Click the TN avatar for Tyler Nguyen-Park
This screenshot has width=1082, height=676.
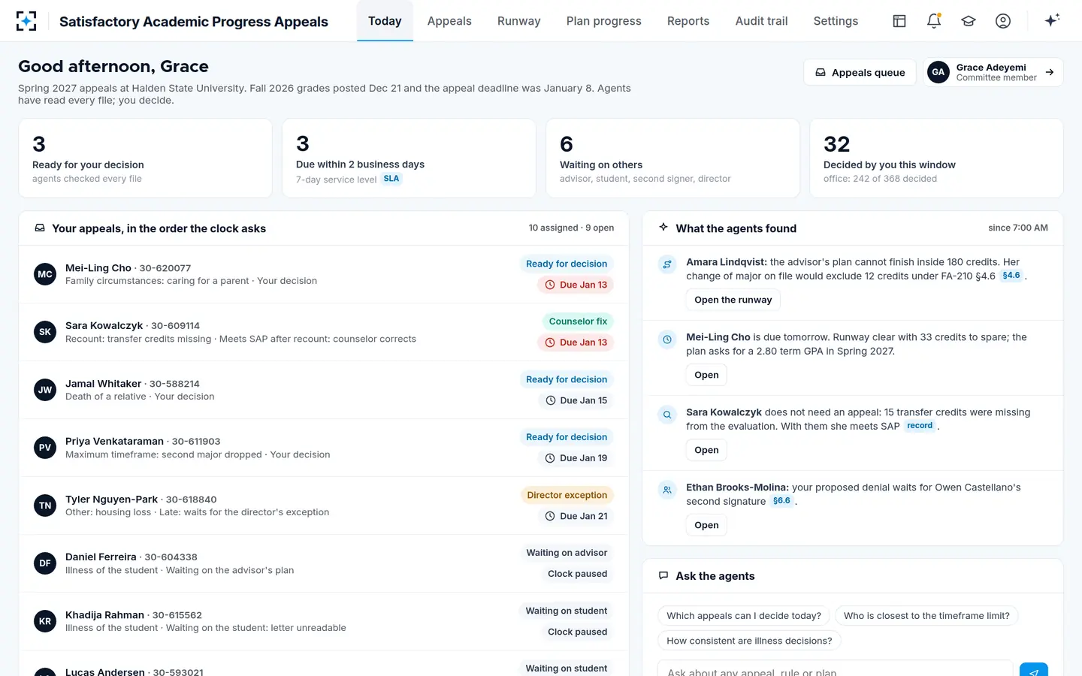click(45, 505)
